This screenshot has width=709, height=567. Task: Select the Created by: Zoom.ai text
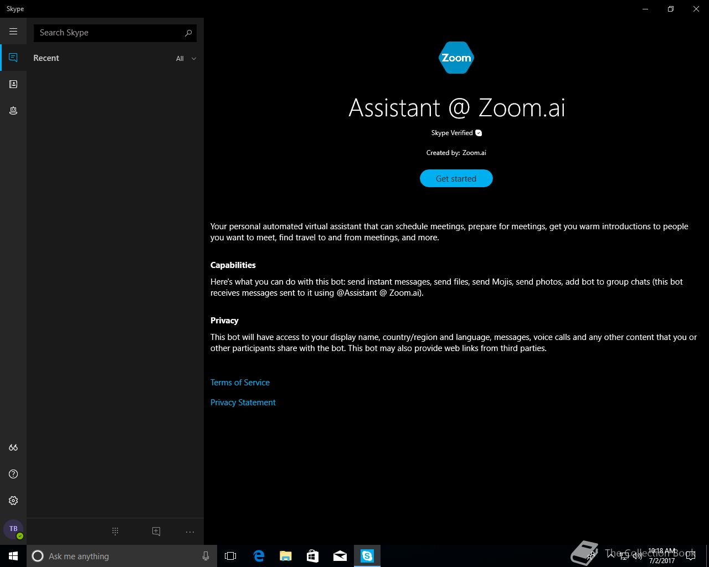click(456, 153)
